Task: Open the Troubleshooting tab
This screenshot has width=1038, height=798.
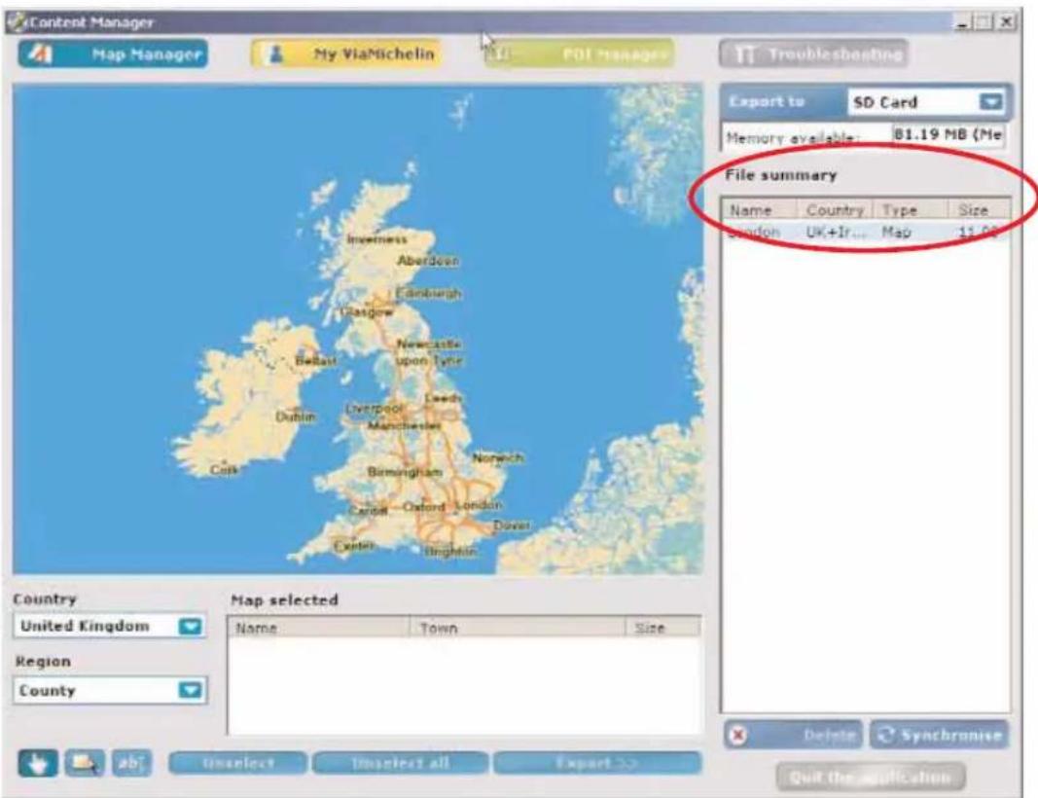Action: [x=813, y=54]
